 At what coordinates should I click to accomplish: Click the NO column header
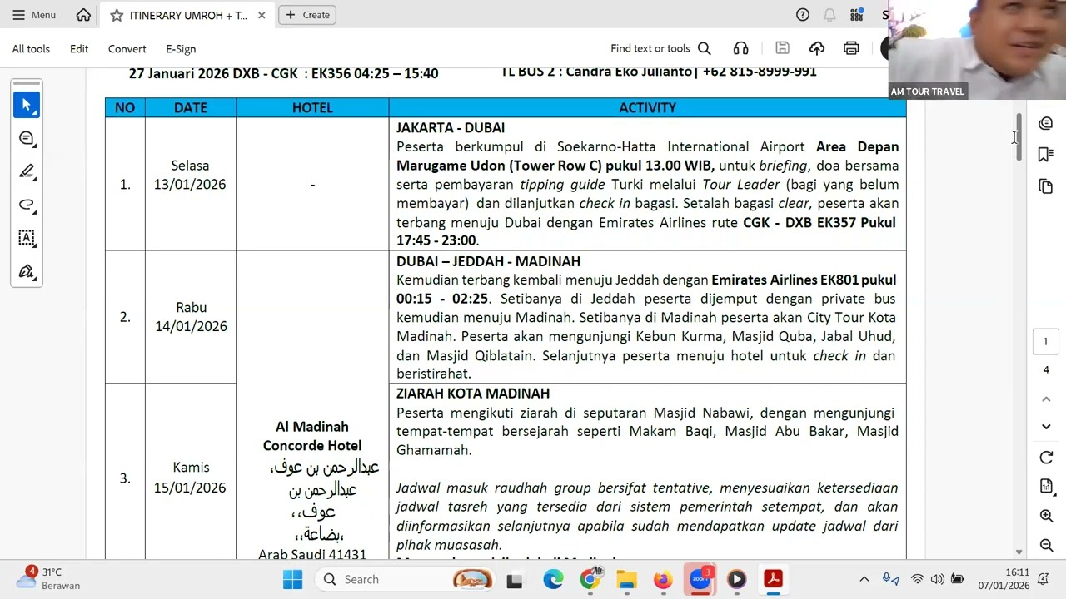[x=125, y=108]
